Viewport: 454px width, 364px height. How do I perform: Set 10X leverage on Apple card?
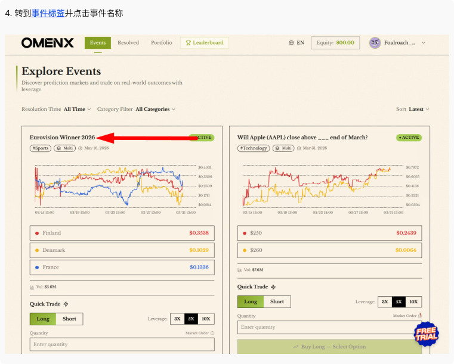coord(413,301)
